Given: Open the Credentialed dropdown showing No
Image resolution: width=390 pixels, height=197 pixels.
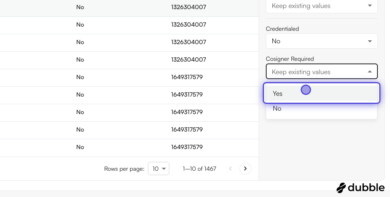Looking at the screenshot, I should tap(321, 41).
